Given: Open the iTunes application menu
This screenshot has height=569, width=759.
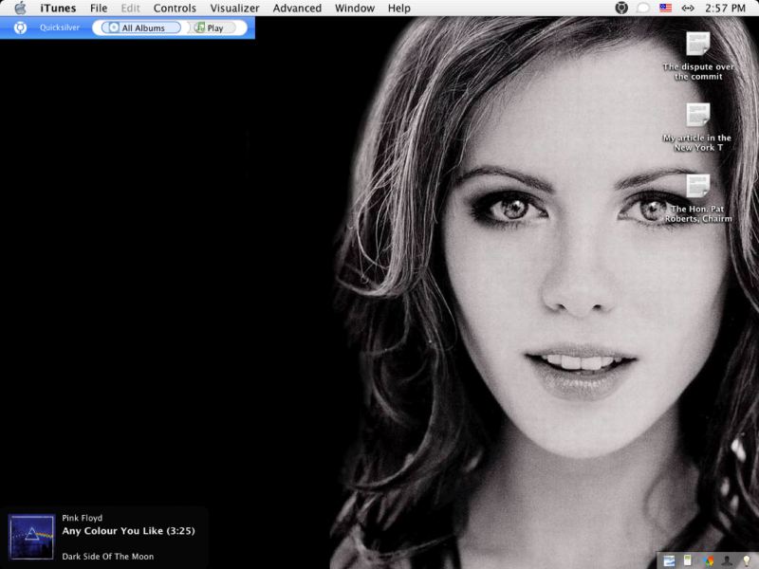Looking at the screenshot, I should pyautogui.click(x=58, y=8).
